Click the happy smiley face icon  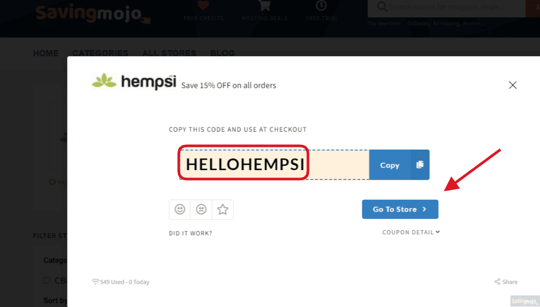(x=180, y=210)
